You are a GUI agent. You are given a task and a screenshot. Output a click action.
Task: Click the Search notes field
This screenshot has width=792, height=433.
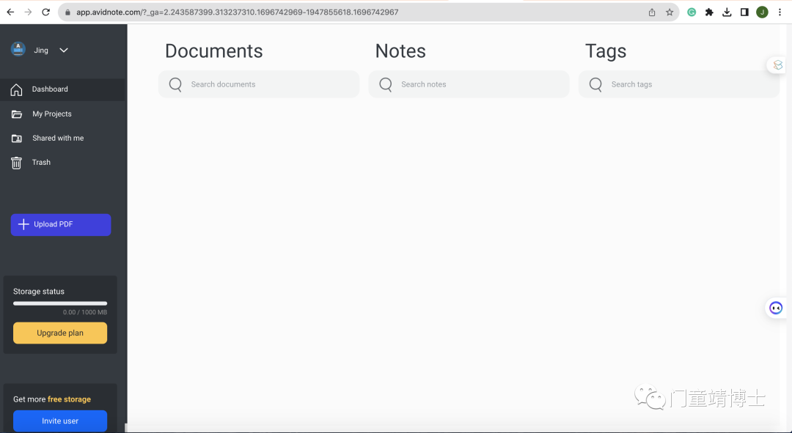coord(469,84)
